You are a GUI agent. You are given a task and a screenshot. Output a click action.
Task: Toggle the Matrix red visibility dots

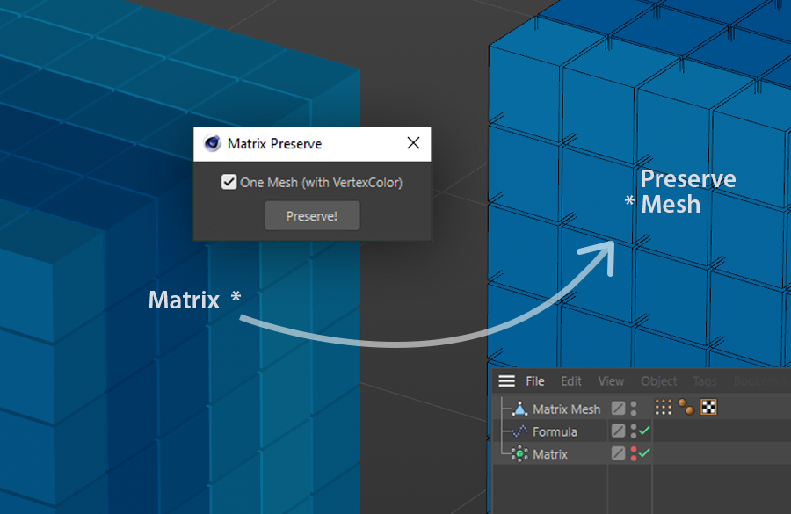click(x=634, y=453)
